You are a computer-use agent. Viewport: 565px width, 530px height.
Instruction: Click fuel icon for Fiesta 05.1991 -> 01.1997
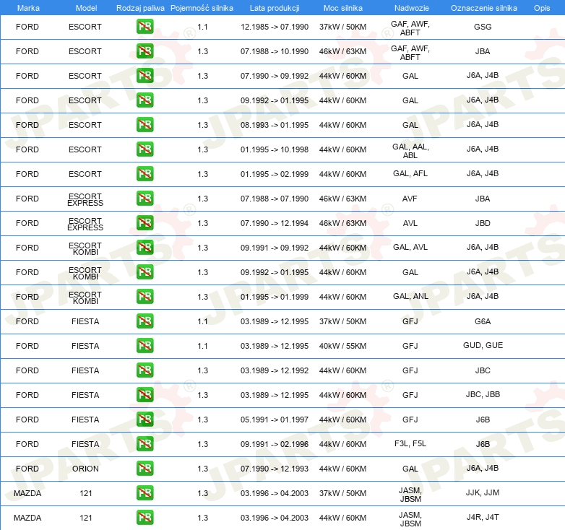145,419
